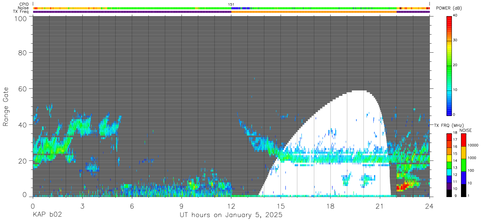Viewport: 483px width, 223px height.
Task: Click range gate tick label 60
Action: point(22,89)
